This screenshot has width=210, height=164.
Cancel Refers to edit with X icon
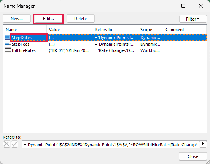coord(6,144)
